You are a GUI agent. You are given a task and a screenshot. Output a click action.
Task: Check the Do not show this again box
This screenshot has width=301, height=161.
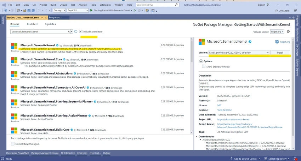point(13,144)
